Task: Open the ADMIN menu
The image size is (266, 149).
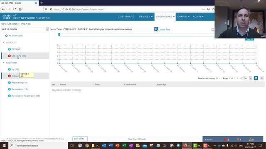Action: click(198, 17)
